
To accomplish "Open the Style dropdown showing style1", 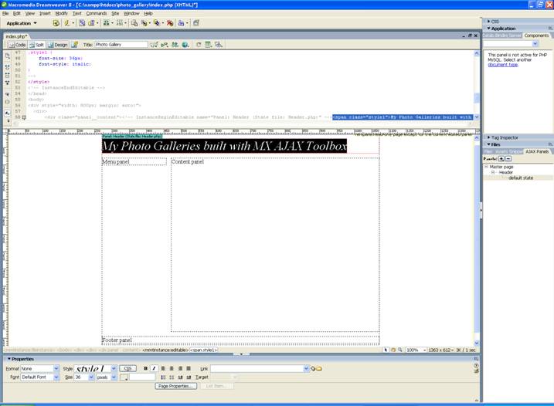I will [114, 369].
